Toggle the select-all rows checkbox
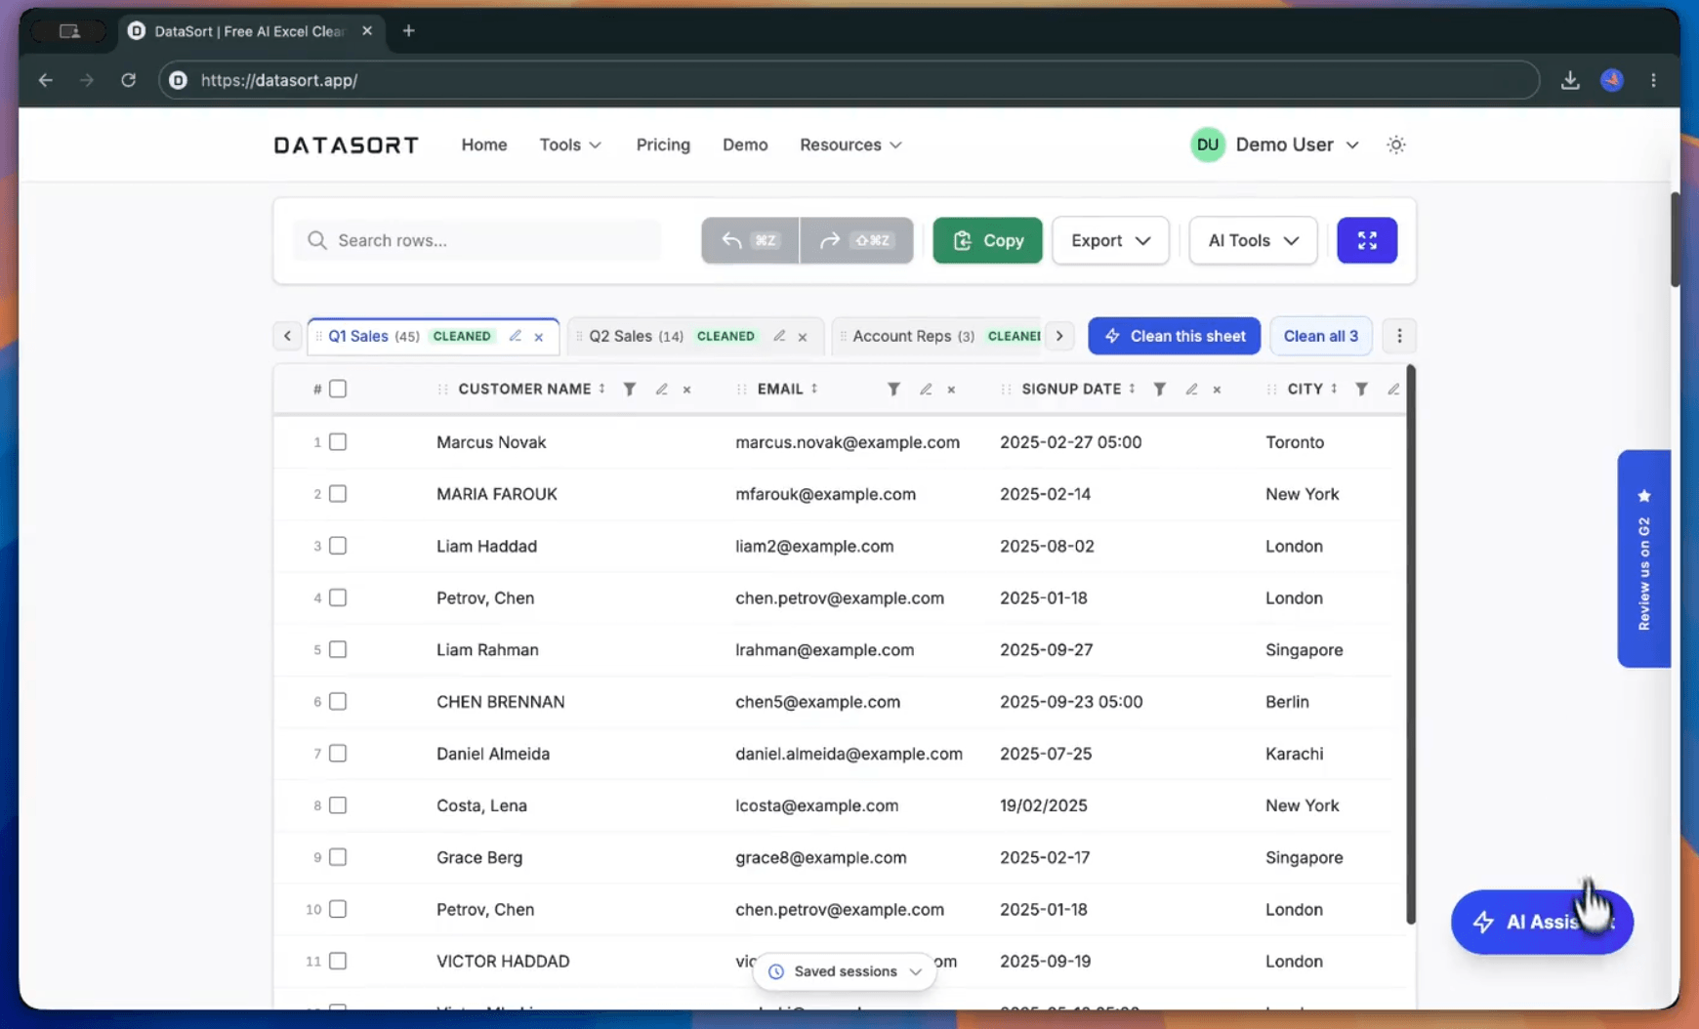 (338, 389)
